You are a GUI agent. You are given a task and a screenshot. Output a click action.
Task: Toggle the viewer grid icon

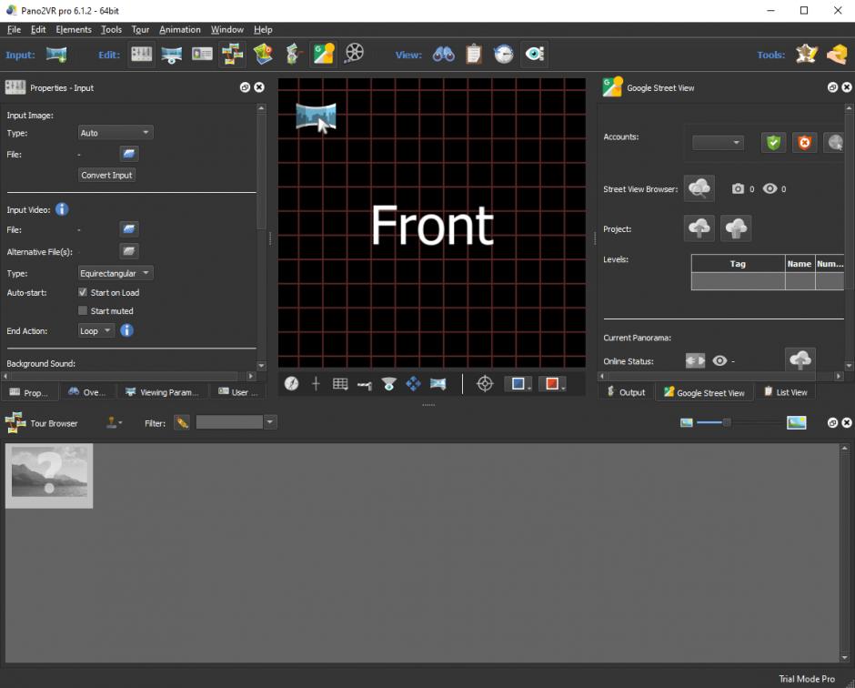point(340,383)
